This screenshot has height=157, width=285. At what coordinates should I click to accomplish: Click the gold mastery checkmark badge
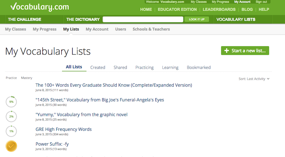point(11,146)
